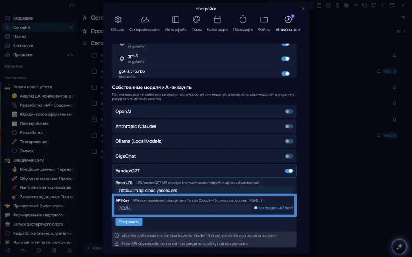The height and width of the screenshot is (257, 412).
Task: Open the 'Как создать API Key?' link
Action: pyautogui.click(x=275, y=208)
